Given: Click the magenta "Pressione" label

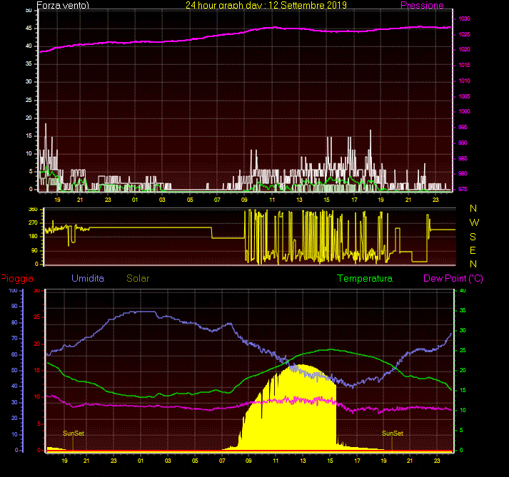Looking at the screenshot, I should [x=422, y=5].
